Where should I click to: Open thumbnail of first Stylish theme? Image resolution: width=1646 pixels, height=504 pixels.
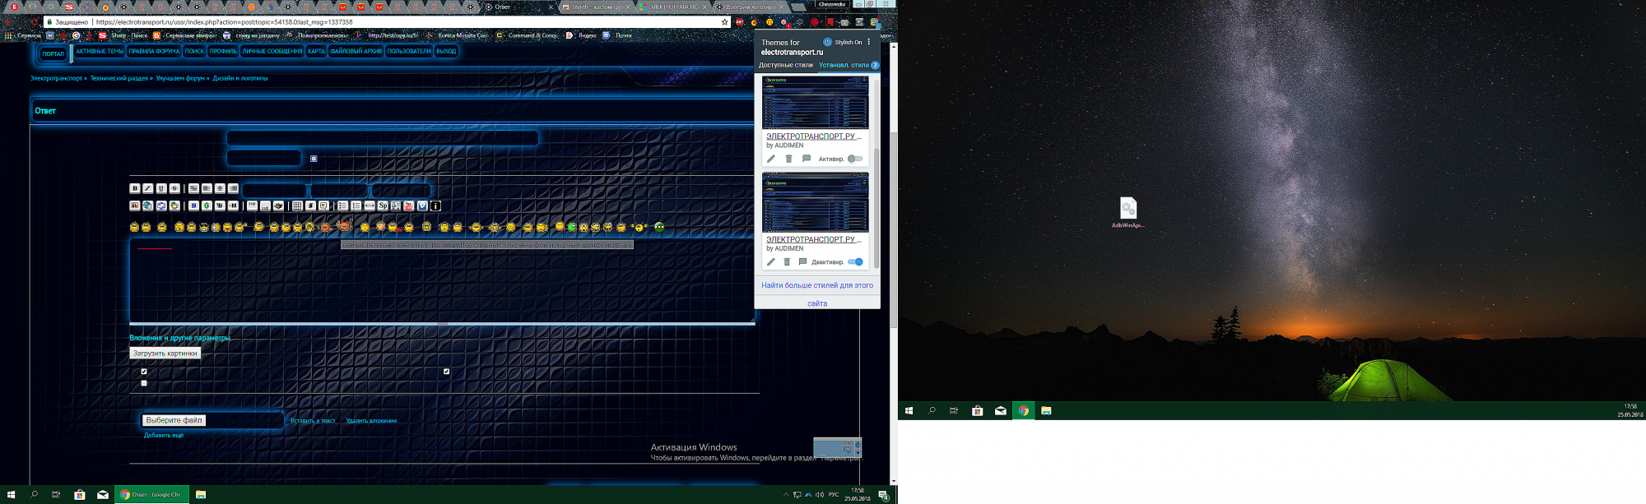tap(815, 102)
